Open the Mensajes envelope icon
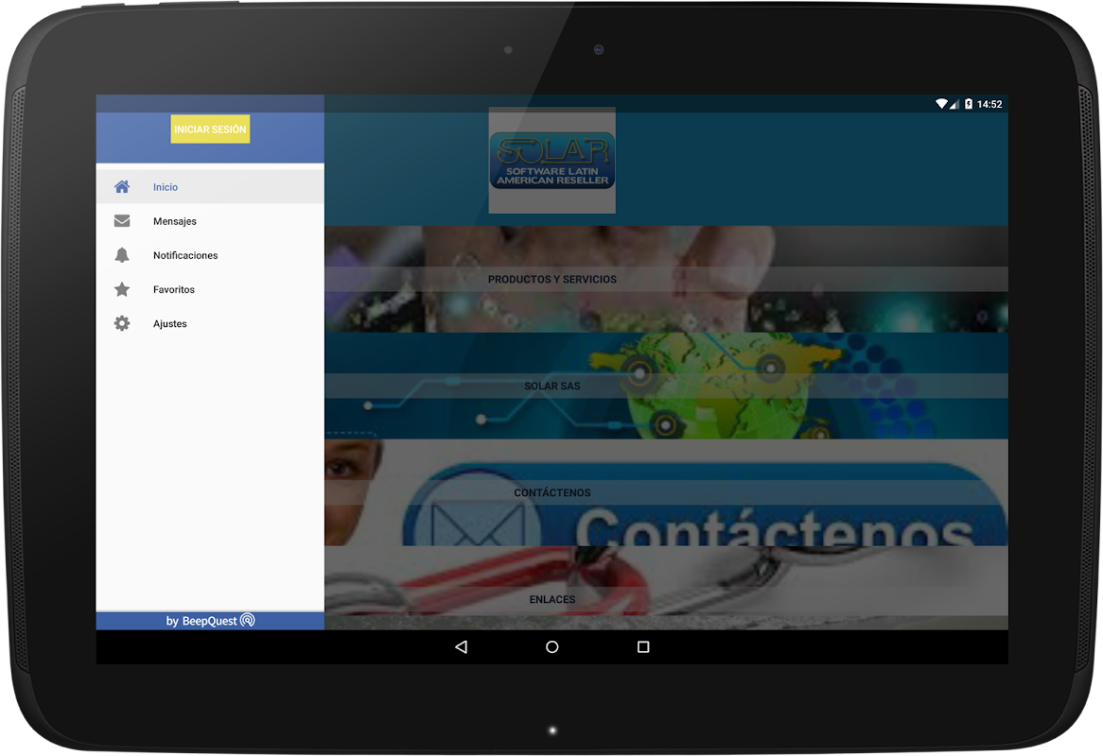Image resolution: width=1103 pixels, height=756 pixels. 122,221
